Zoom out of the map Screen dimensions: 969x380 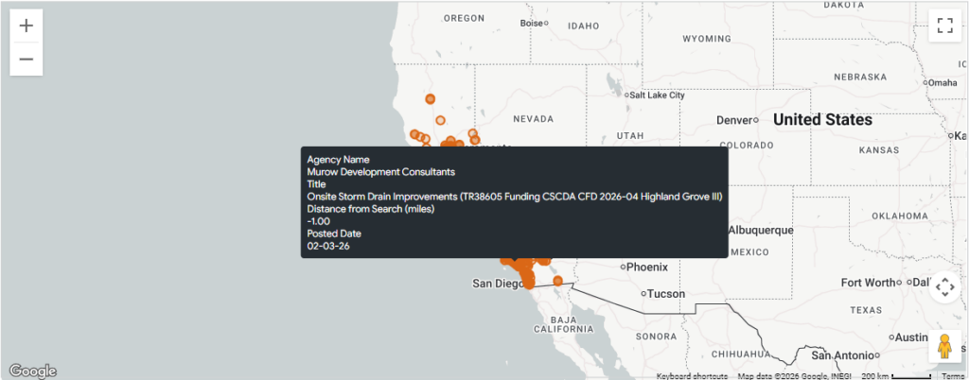[26, 60]
